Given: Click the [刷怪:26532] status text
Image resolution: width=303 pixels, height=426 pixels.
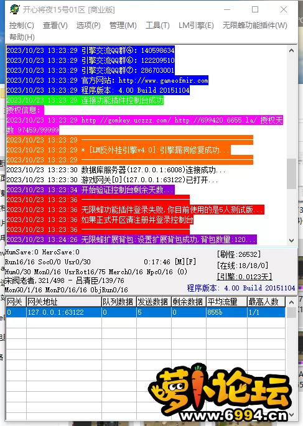Looking at the screenshot, I should pyautogui.click(x=239, y=254).
